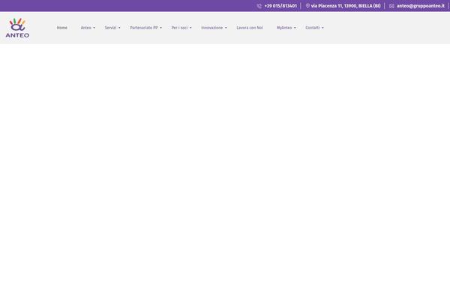Open the Partenariato PP dropdown arrow
Viewport: 450px width, 300px height.
pos(160,28)
